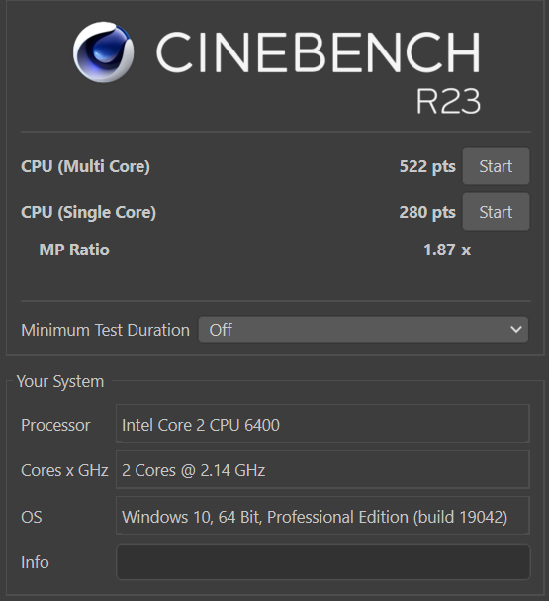Click the Minimum Test Duration label

pos(105,330)
